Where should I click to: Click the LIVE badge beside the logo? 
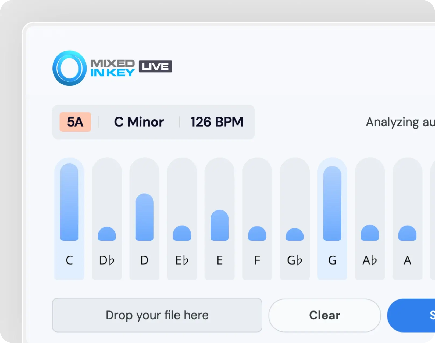155,66
